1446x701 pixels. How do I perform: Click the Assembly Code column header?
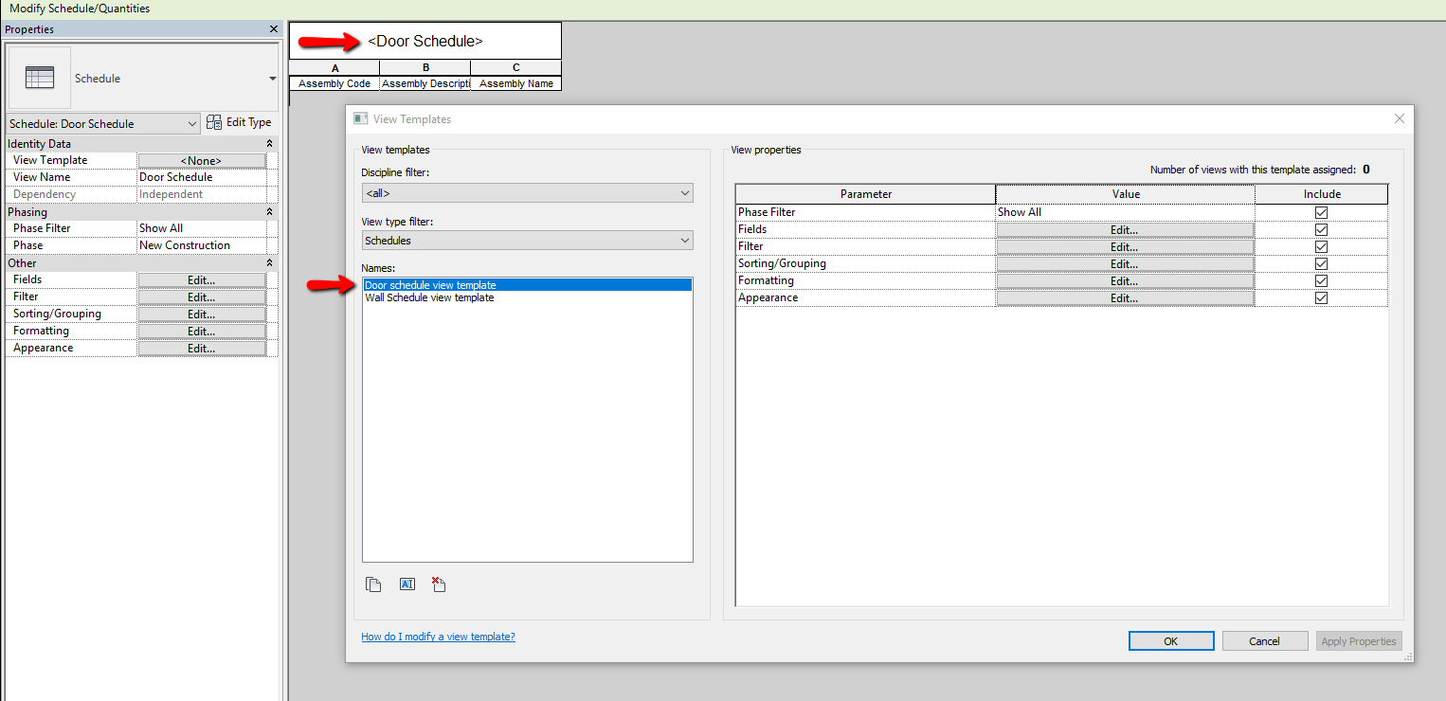(x=334, y=83)
